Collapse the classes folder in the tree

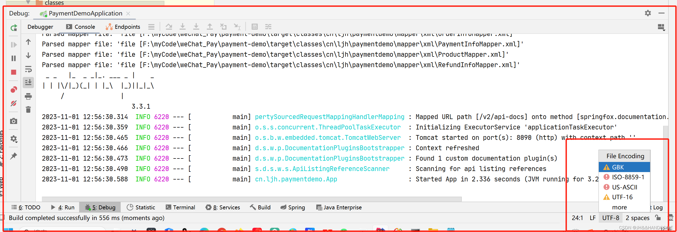[x=28, y=2]
